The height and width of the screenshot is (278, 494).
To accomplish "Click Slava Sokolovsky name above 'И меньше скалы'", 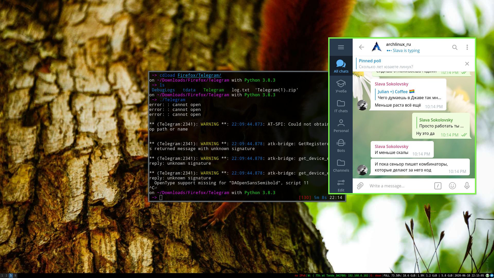I will click(391, 146).
